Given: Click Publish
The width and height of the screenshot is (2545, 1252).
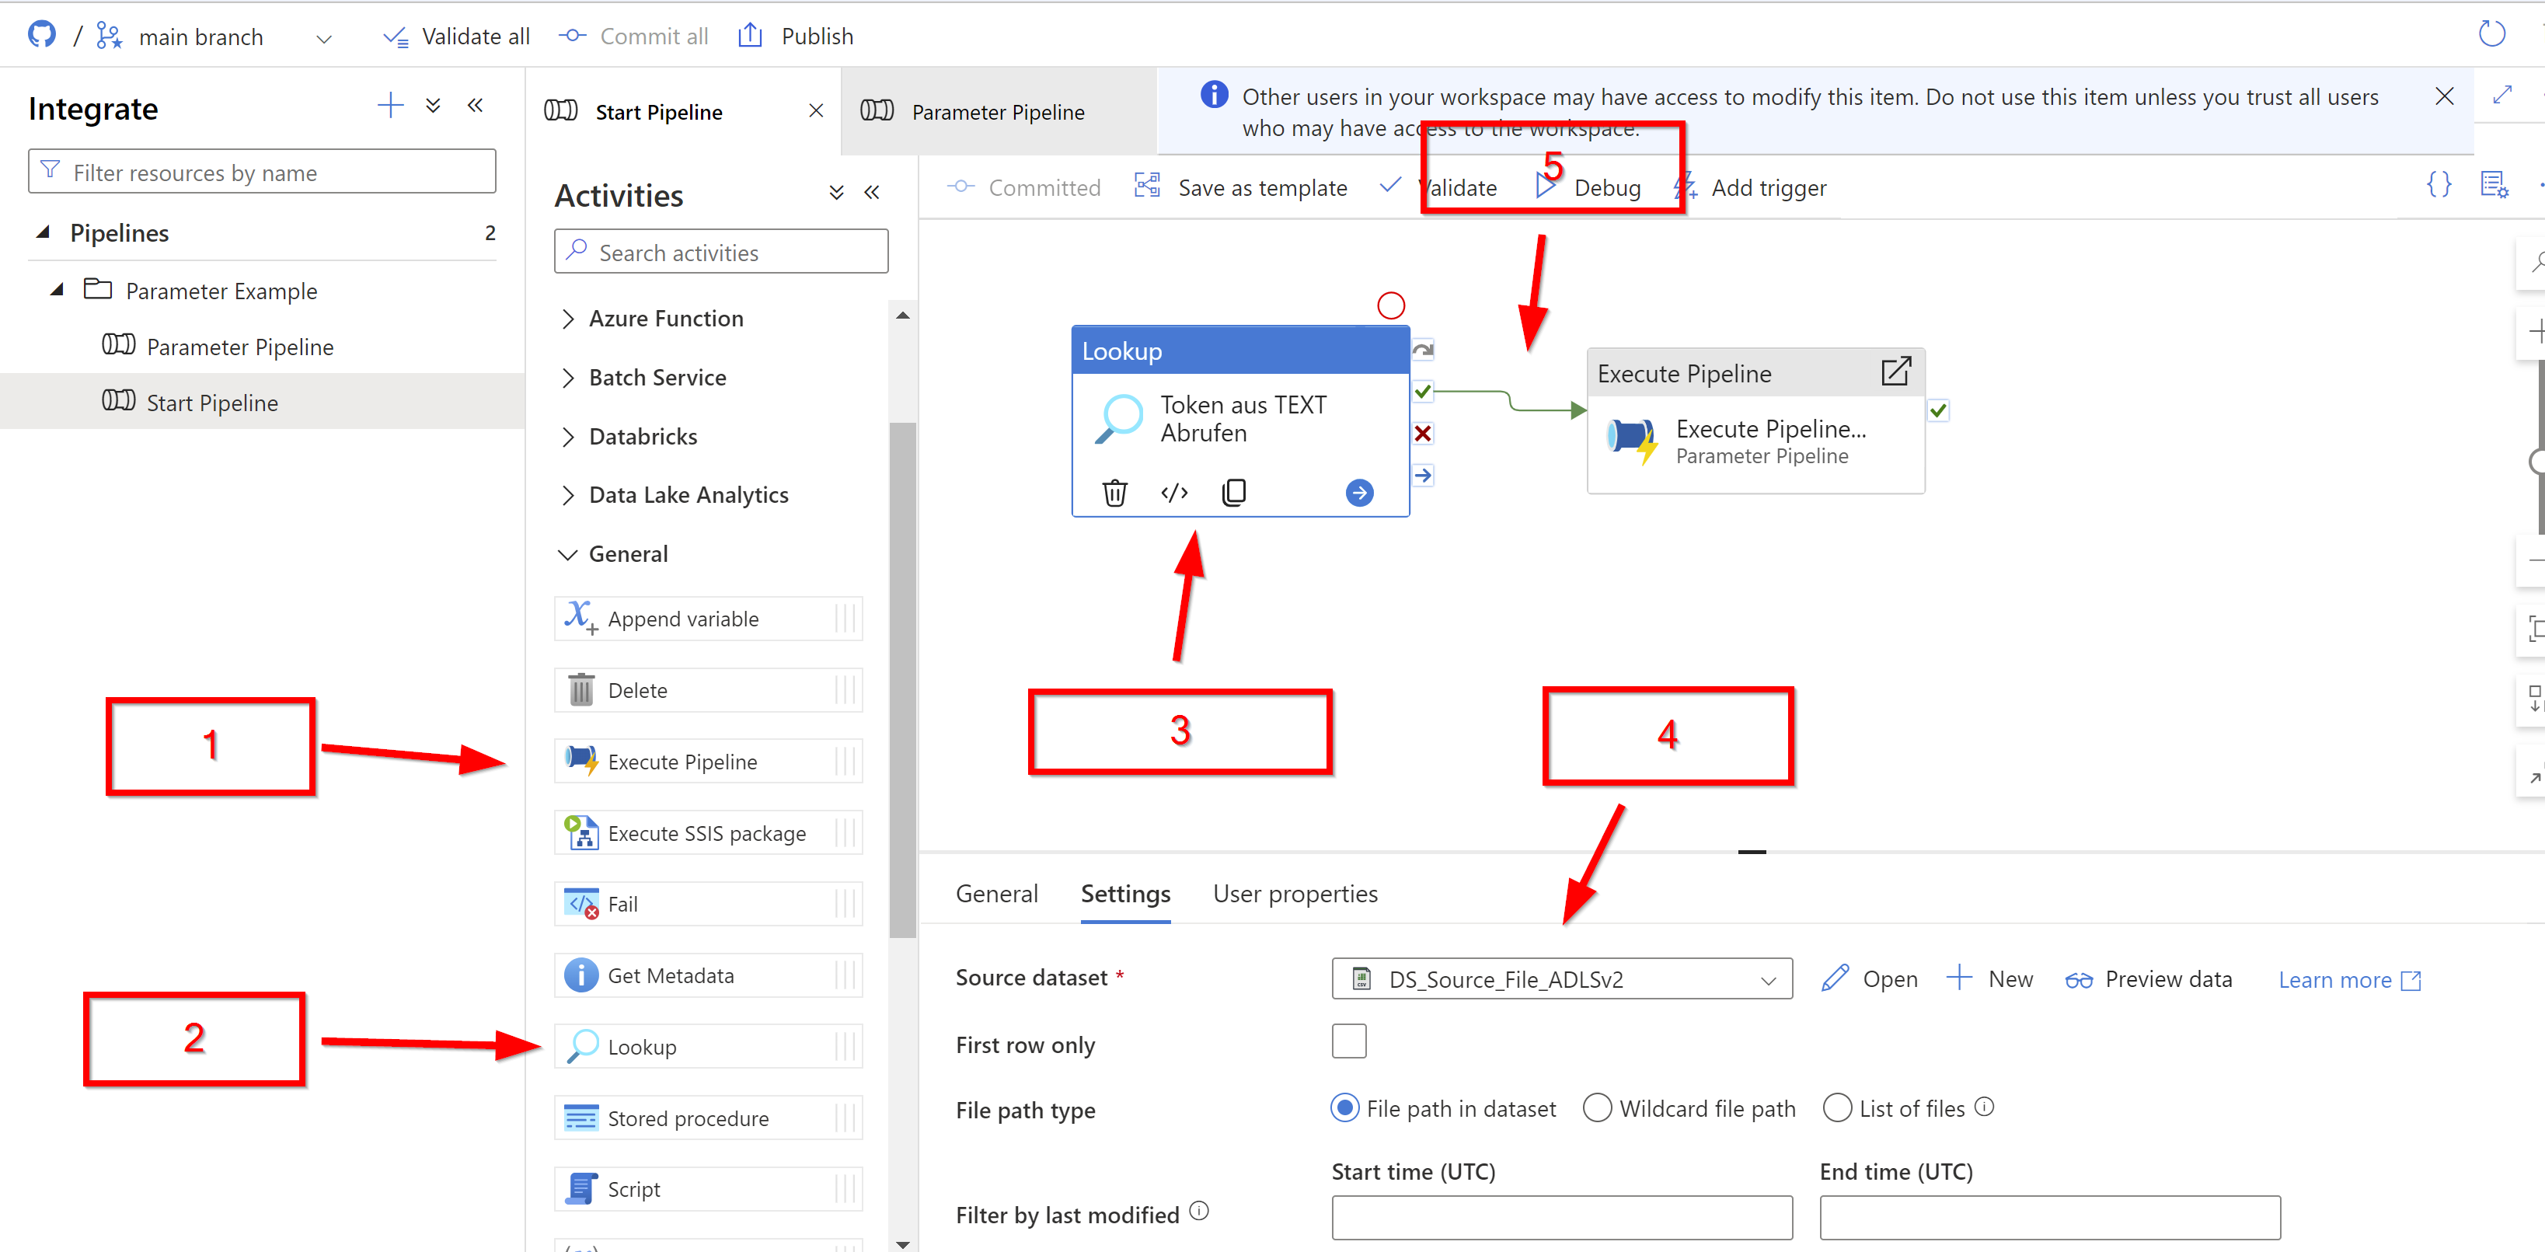Looking at the screenshot, I should (797, 37).
